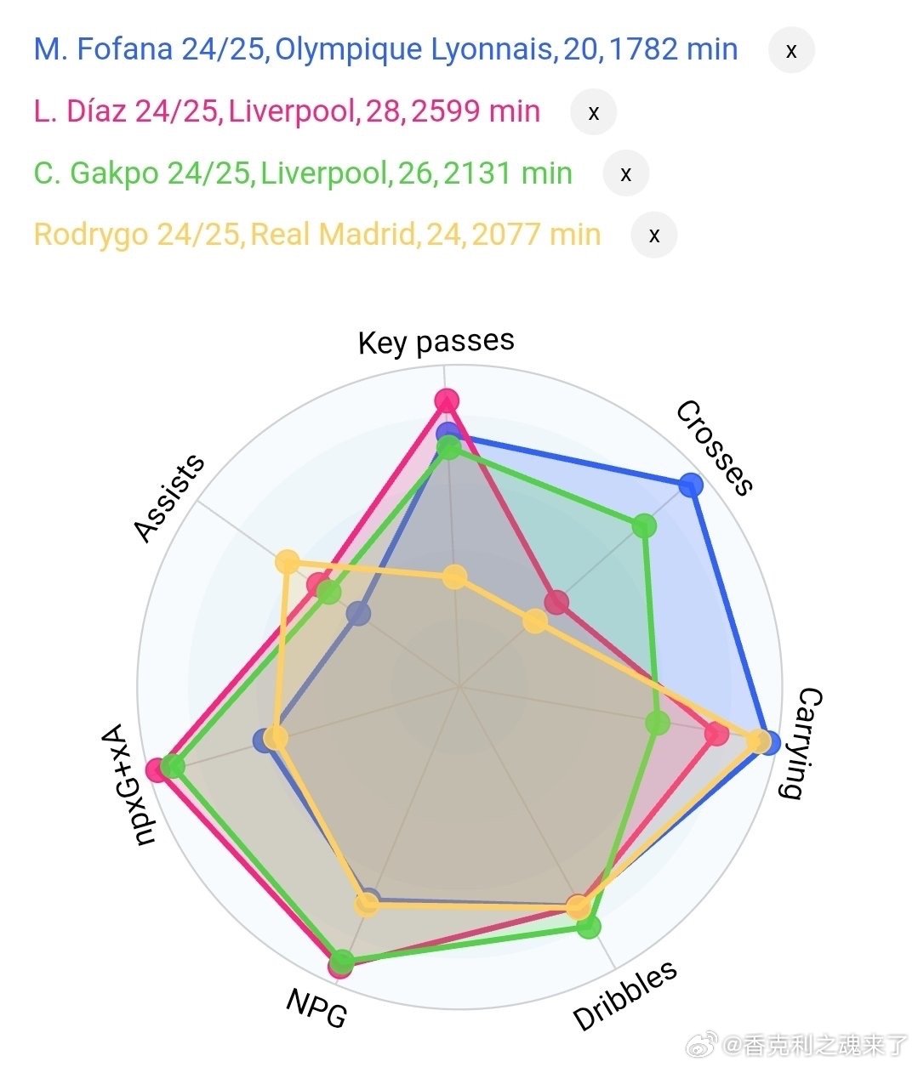
Task: Click Rodrygo 24/25 Real Madrid label
Action: pyautogui.click(x=317, y=235)
